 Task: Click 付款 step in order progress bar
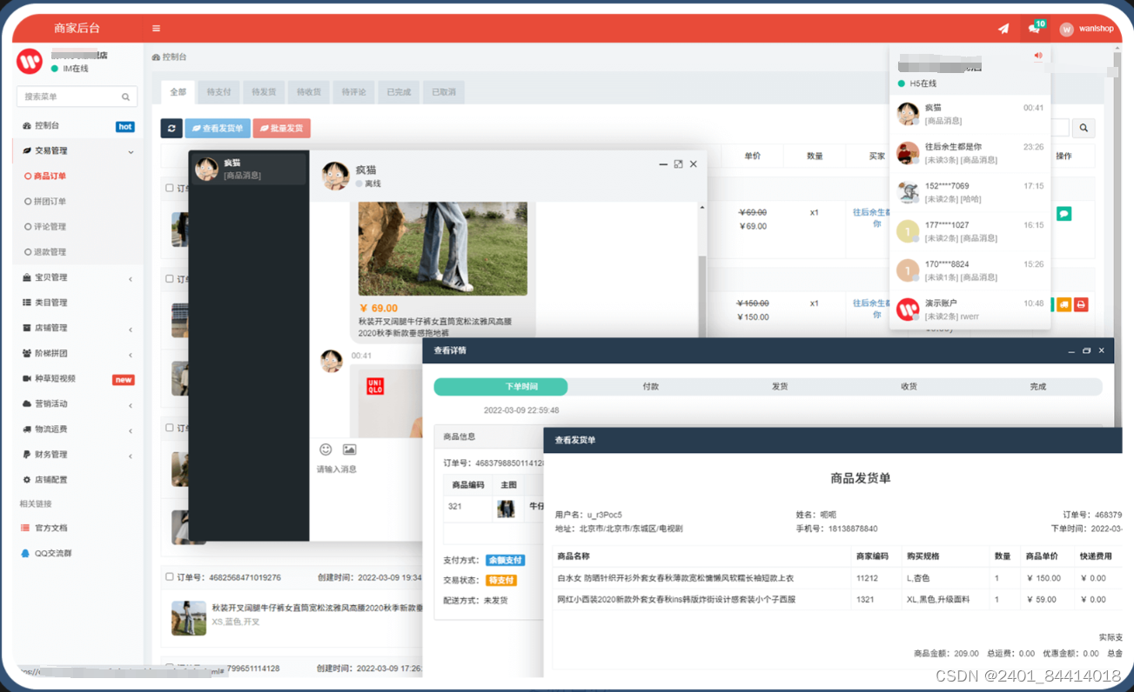click(x=650, y=387)
